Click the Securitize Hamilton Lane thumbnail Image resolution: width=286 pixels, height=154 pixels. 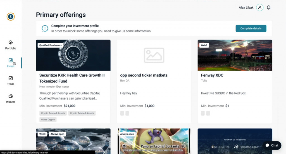[235, 141]
